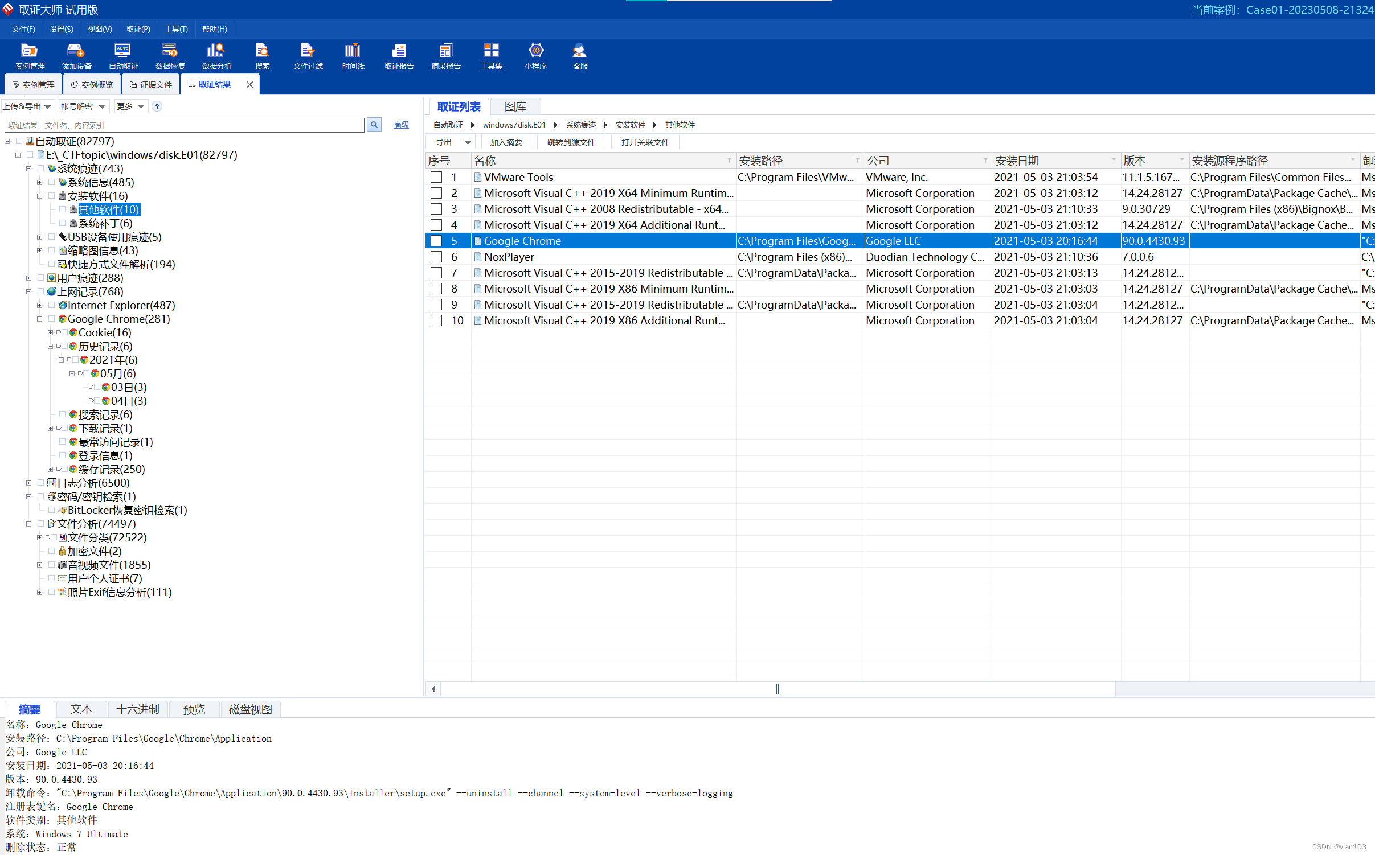Open the 取证(P) menu
1375x855 pixels.
[x=138, y=29]
